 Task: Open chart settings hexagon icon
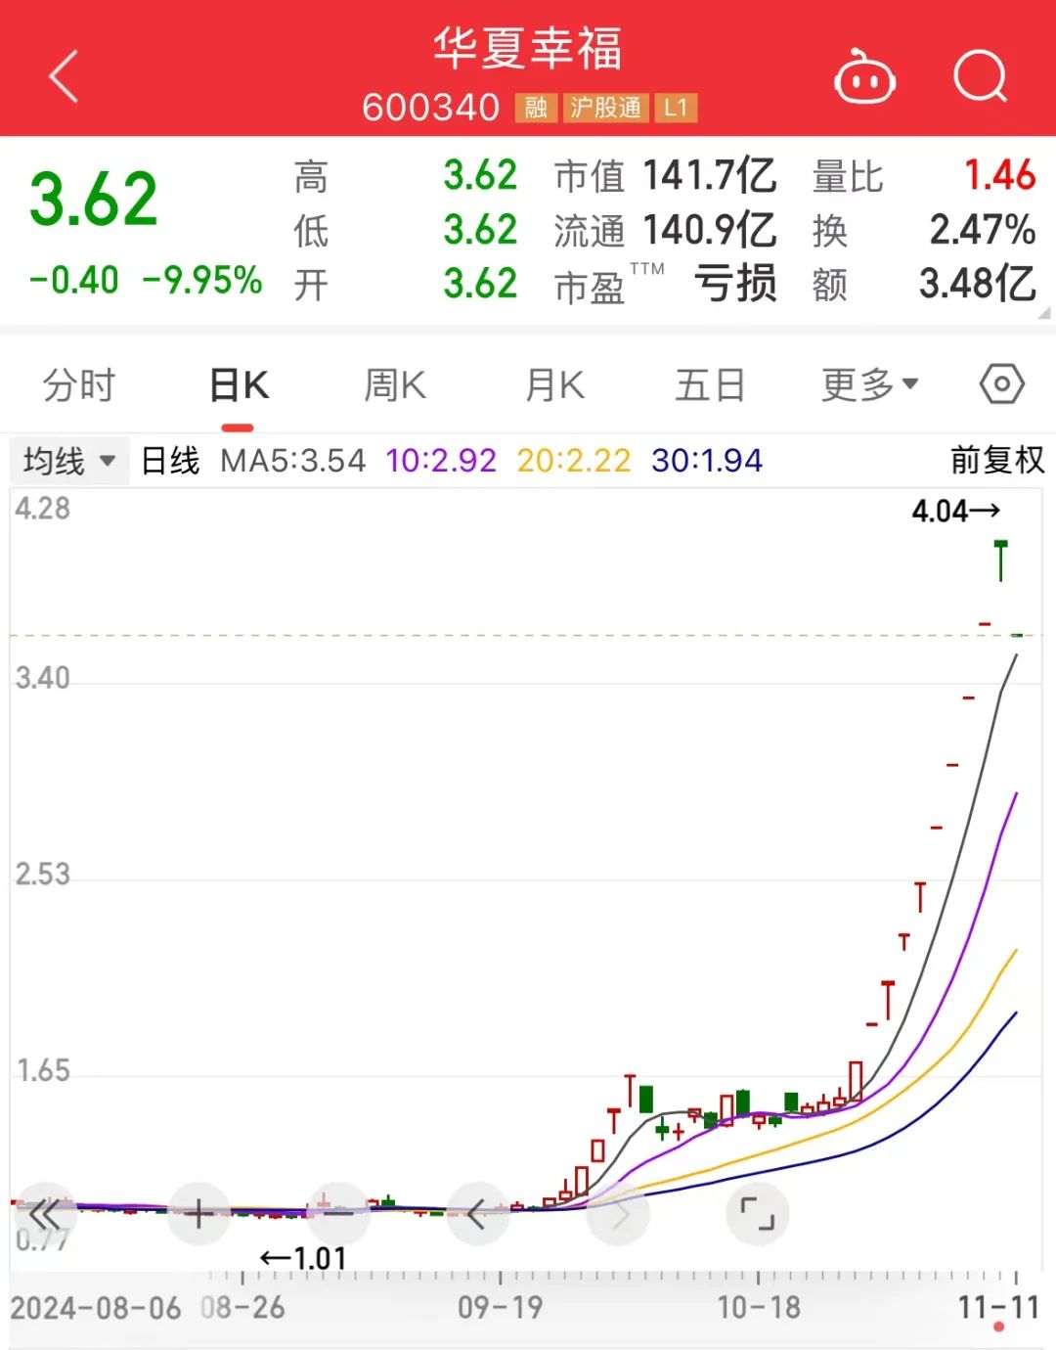(x=1001, y=384)
